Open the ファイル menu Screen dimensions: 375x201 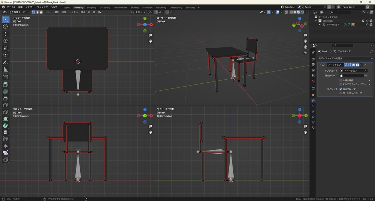coord(11,7)
